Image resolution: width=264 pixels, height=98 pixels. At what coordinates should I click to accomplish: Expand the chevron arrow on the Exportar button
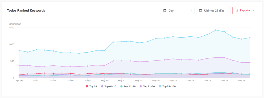[x=253, y=10]
